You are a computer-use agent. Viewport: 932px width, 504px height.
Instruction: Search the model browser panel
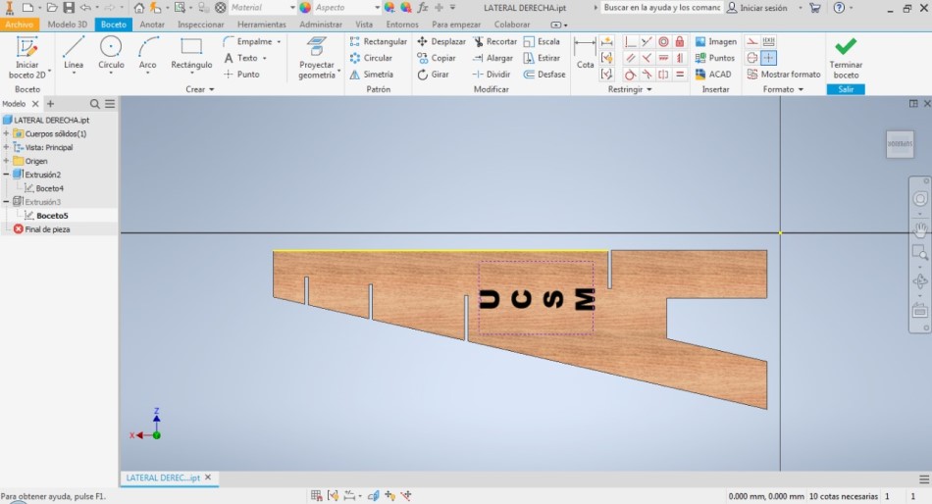click(94, 104)
